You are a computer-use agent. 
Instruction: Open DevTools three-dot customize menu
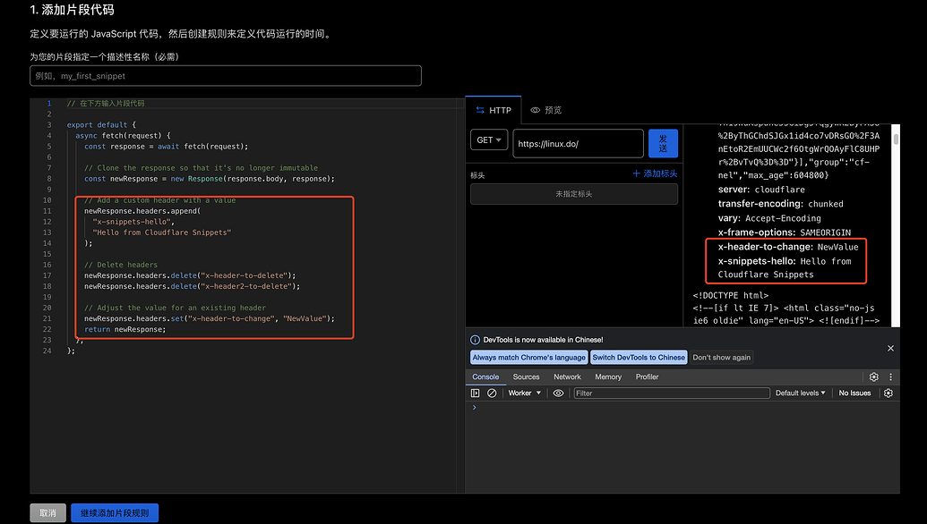(x=890, y=376)
